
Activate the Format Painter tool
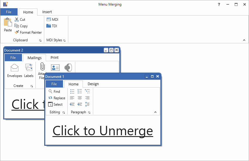(x=28, y=32)
